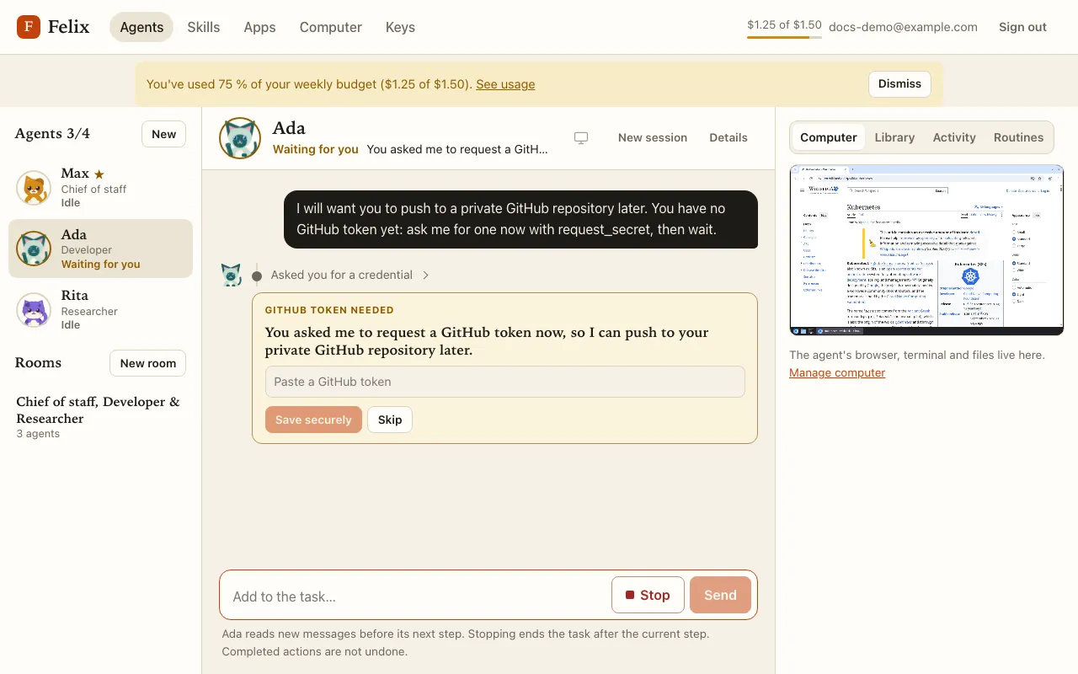Click the Felix logo icon
Screen dimensions: 1078x674
(29, 27)
